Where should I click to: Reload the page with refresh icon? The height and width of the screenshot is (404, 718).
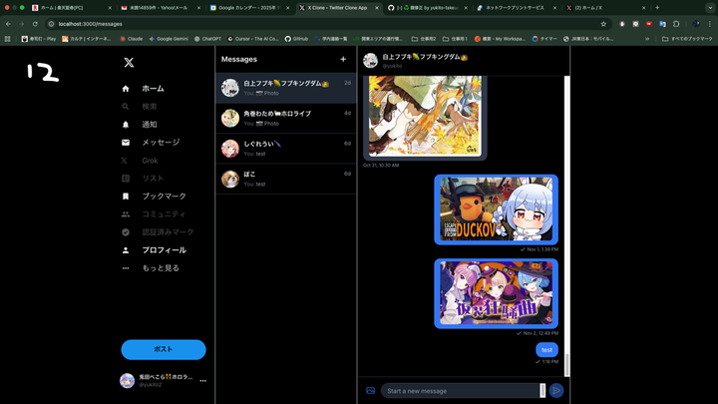point(35,24)
